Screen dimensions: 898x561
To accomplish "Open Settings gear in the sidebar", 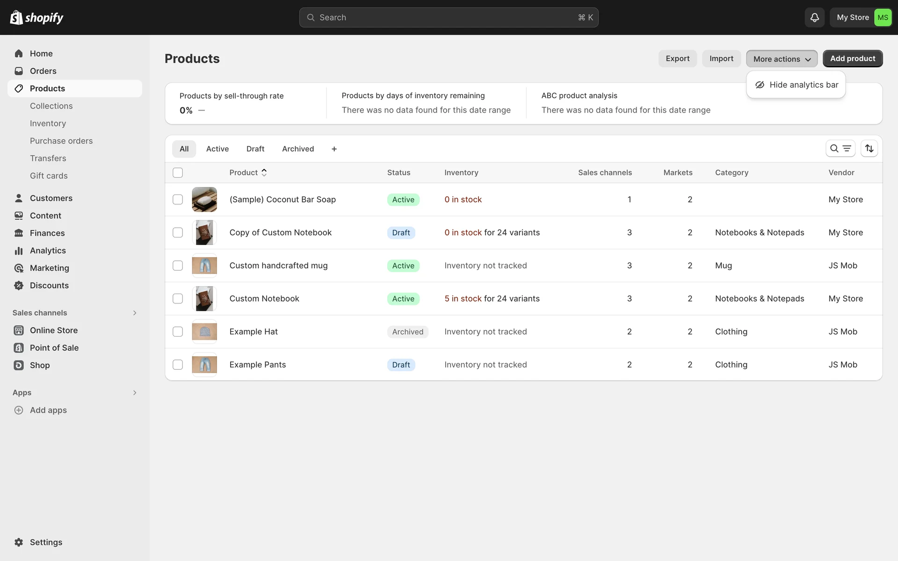I will (x=19, y=542).
